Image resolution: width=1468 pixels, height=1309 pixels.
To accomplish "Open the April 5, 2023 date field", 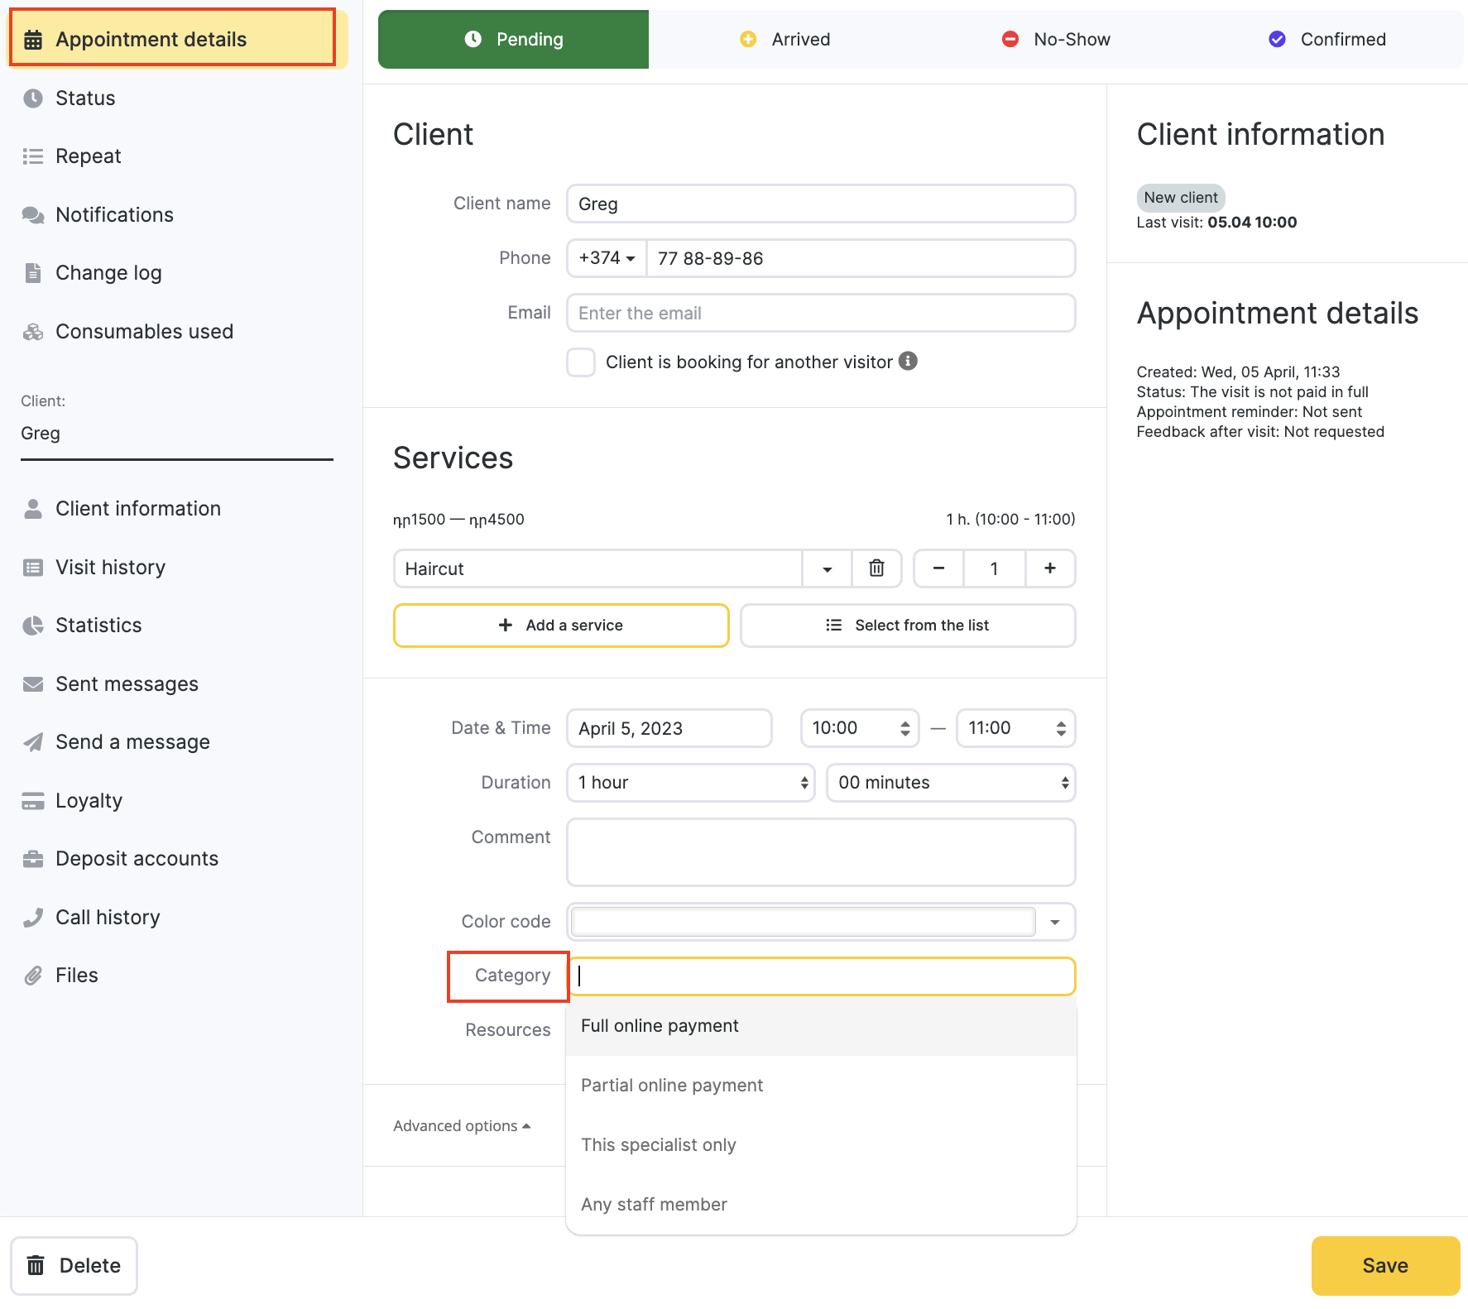I will (x=669, y=728).
